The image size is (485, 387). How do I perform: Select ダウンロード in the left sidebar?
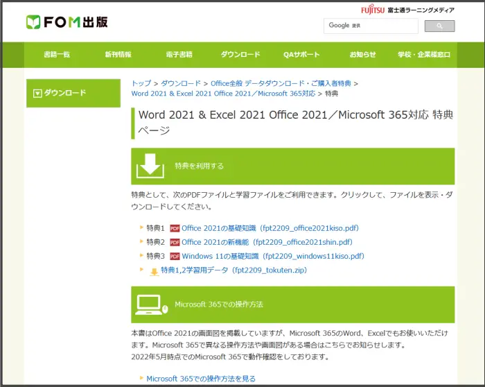[x=73, y=93]
